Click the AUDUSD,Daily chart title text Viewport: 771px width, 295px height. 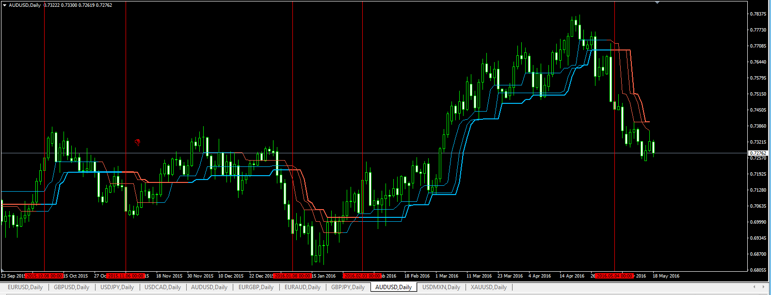25,5
